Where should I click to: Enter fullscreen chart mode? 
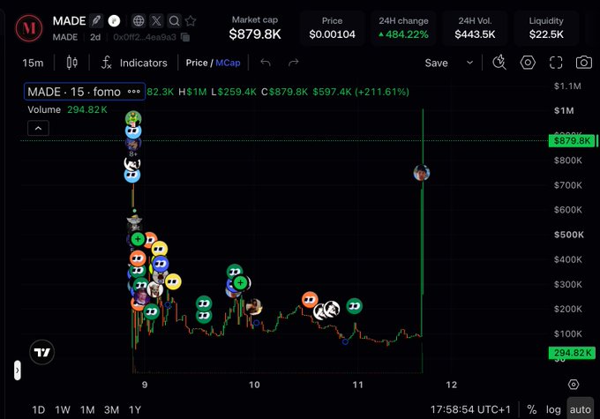[x=556, y=63]
